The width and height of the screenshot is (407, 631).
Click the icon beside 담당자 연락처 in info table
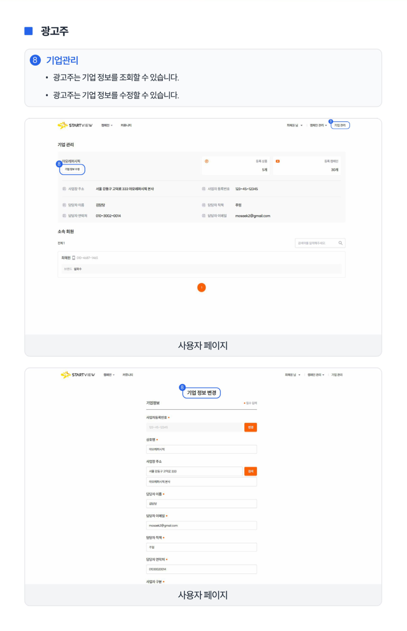[64, 216]
